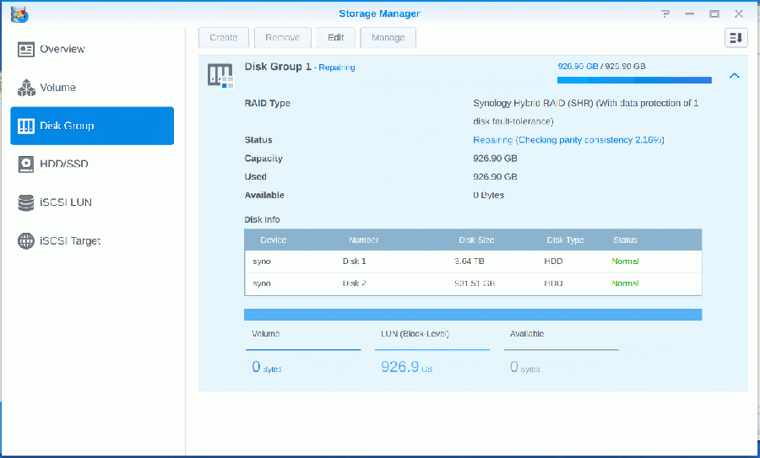
Task: Click the Disk Size column header
Action: [476, 240]
